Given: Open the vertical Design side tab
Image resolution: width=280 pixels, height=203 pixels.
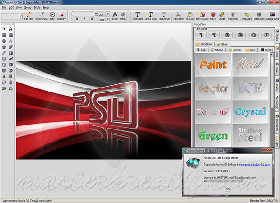Looking at the screenshot, I should 277,103.
